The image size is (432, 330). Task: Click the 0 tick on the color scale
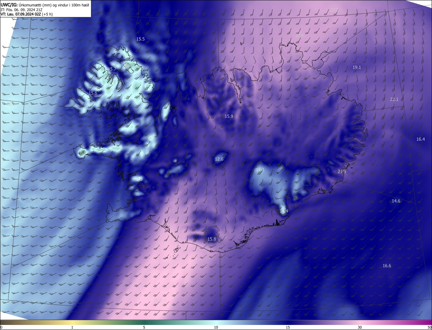1,327
